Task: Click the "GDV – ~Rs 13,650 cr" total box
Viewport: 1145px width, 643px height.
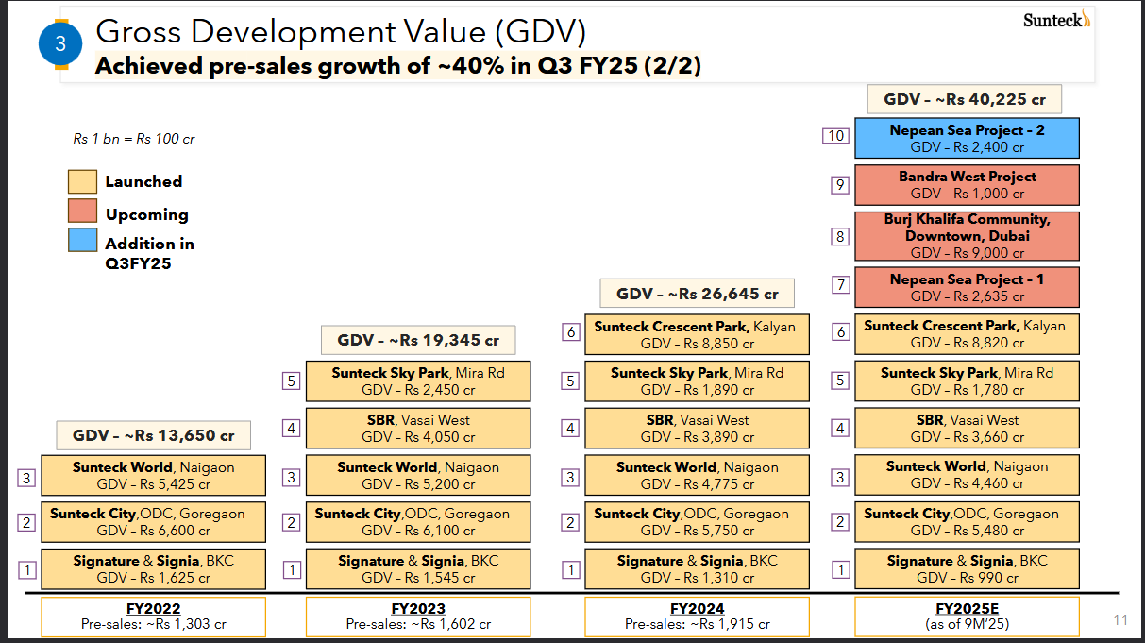Action: [x=153, y=435]
